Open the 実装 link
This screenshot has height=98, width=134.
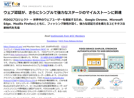tap(46, 65)
